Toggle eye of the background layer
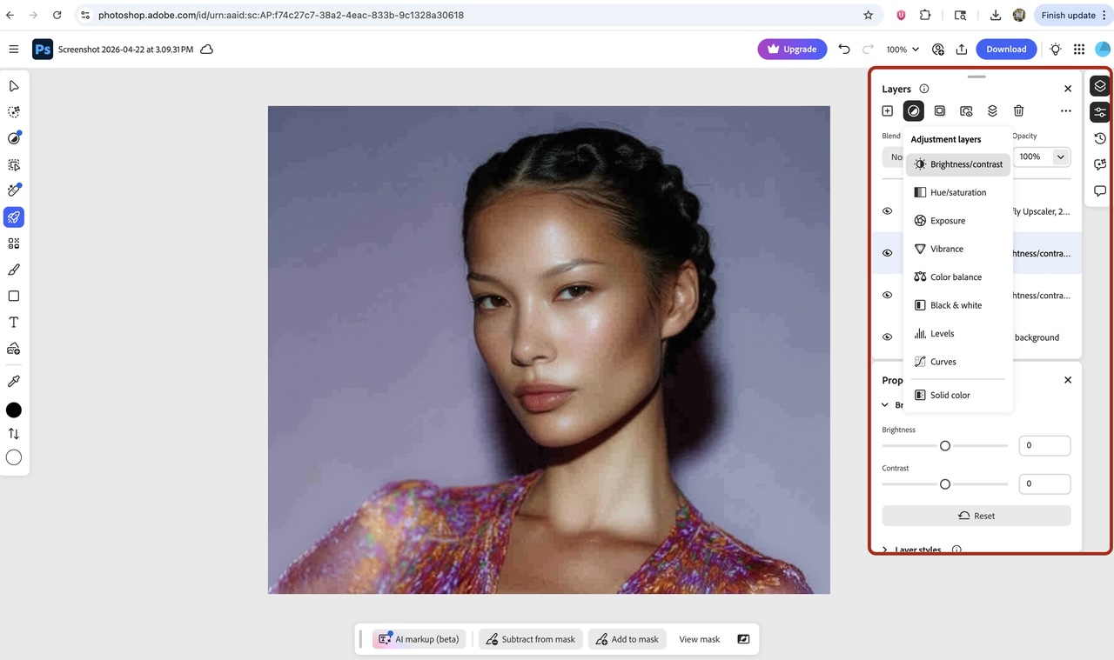Screen dimensions: 1114x660 point(888,337)
